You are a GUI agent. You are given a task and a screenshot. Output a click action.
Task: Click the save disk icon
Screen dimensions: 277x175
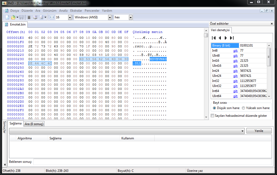[22, 17]
